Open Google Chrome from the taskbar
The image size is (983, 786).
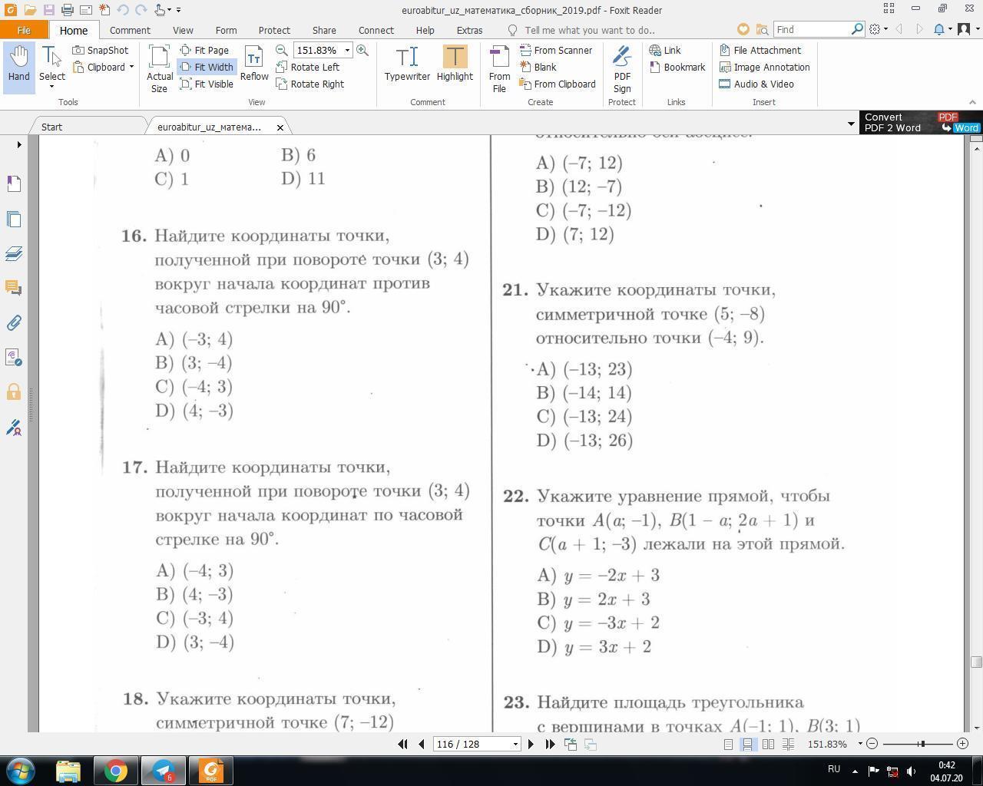[116, 770]
